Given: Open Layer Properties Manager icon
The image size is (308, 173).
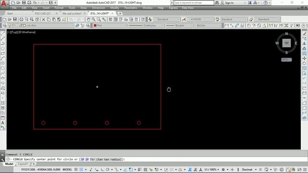Looking at the screenshot, I should (x=4, y=25).
